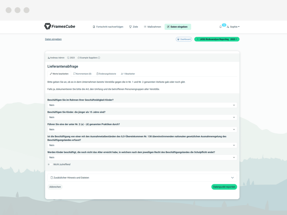Click the info icon next to Example Suppliers
287x215 pixels.
pyautogui.click(x=99, y=58)
